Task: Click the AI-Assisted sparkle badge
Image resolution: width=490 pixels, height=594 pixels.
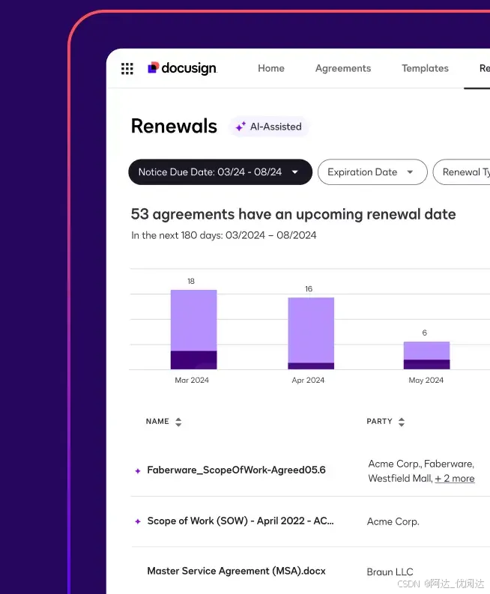Action: point(269,127)
